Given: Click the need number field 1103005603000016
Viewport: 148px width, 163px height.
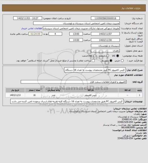Looking at the screenshot, I should tap(105, 18).
